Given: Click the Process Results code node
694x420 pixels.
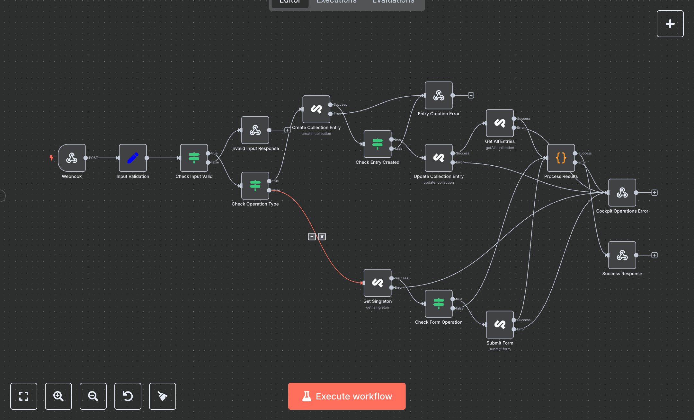Looking at the screenshot, I should click(561, 158).
